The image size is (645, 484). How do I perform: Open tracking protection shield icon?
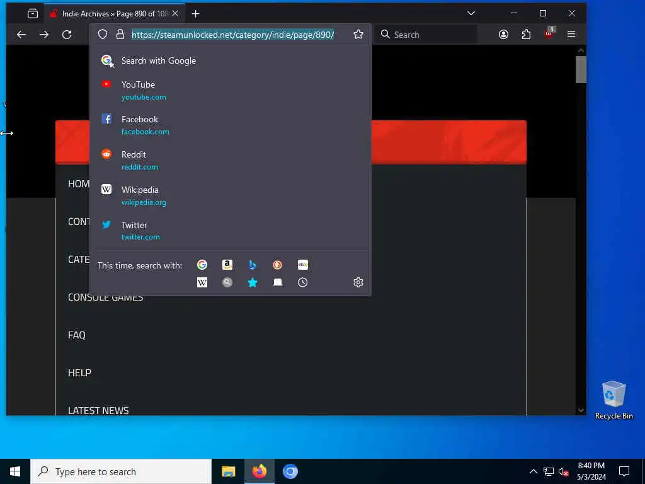click(103, 35)
